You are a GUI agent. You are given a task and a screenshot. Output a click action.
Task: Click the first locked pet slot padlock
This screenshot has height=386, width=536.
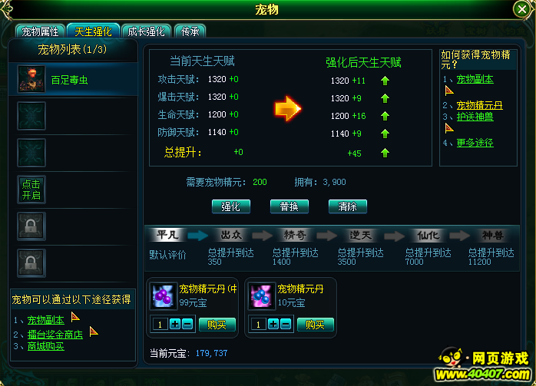coord(31,226)
